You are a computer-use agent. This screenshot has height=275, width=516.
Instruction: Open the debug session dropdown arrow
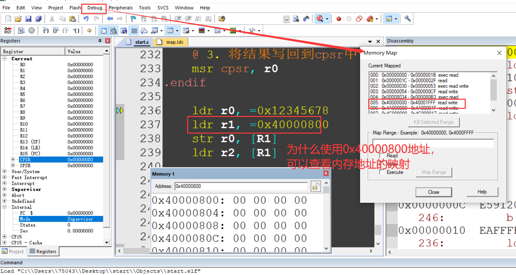coord(327,19)
